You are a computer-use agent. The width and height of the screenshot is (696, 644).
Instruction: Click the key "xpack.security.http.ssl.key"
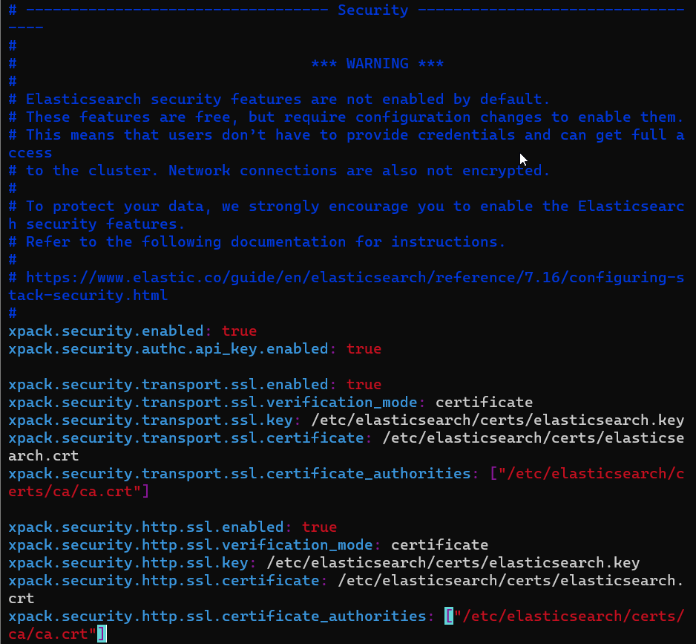(128, 563)
